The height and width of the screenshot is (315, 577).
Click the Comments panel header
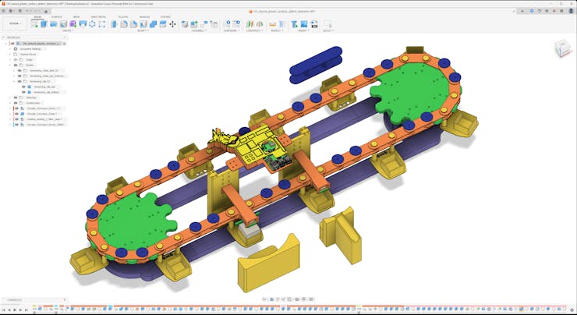[14, 300]
